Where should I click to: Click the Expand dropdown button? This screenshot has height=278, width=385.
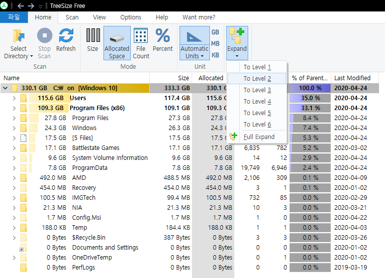(237, 43)
